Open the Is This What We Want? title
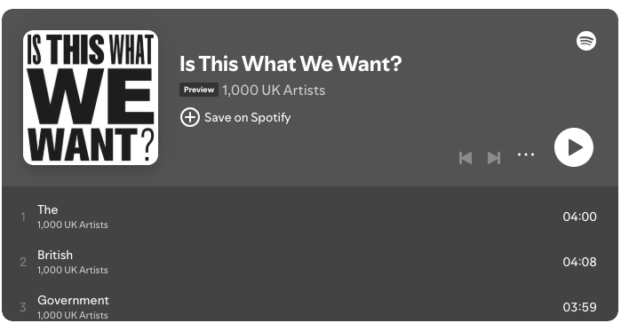629x331 pixels. pos(291,64)
